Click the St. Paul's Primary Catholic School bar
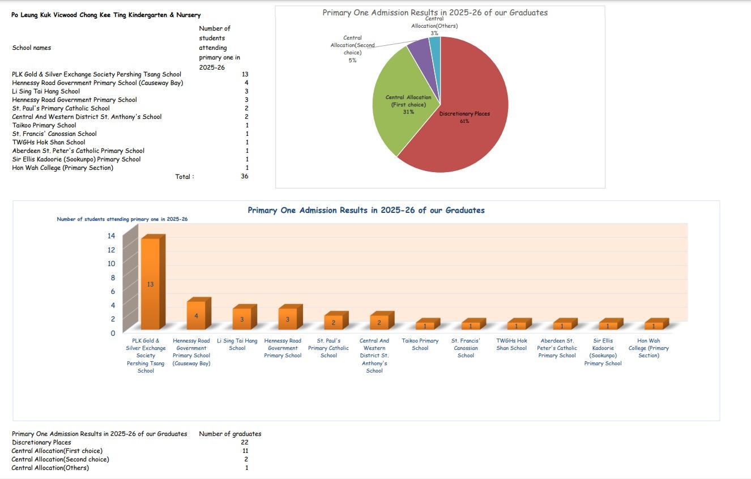Image resolution: width=751 pixels, height=479 pixels. [336, 320]
